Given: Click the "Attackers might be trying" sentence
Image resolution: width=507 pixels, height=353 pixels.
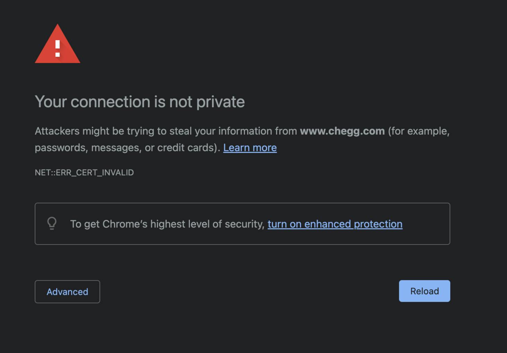Looking at the screenshot, I should [166, 131].
